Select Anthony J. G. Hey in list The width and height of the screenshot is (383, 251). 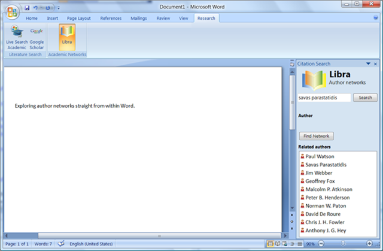tap(323, 231)
